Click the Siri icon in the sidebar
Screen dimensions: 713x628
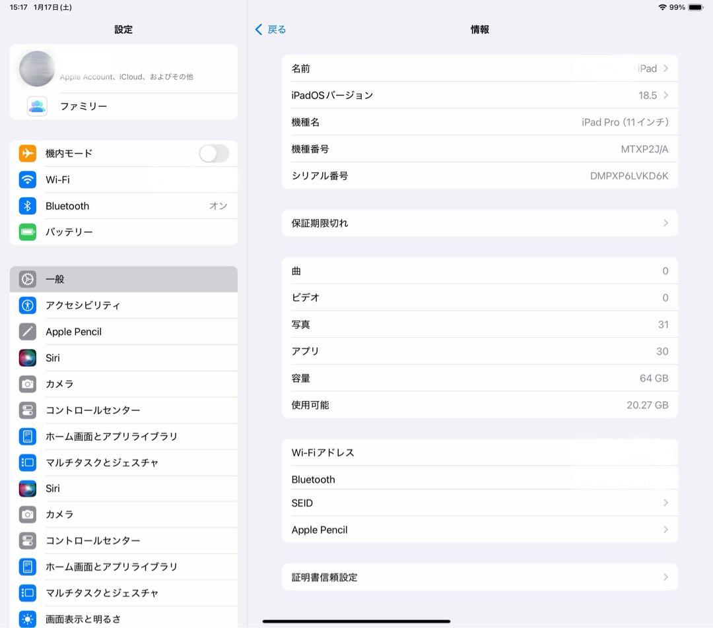[28, 358]
